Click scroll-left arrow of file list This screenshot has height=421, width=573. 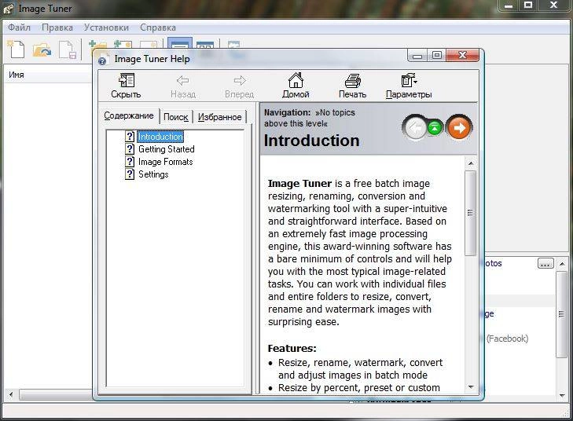coord(11,394)
